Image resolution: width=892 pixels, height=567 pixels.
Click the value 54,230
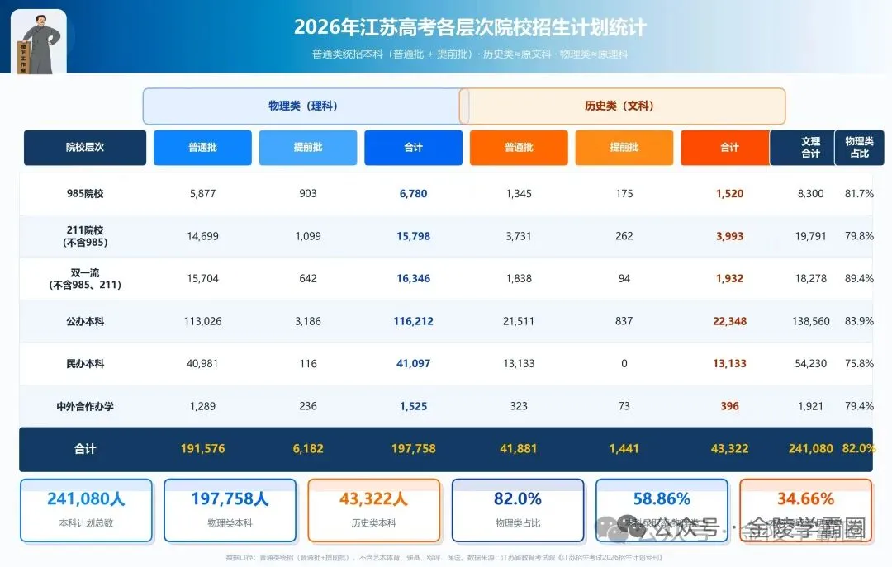click(811, 363)
